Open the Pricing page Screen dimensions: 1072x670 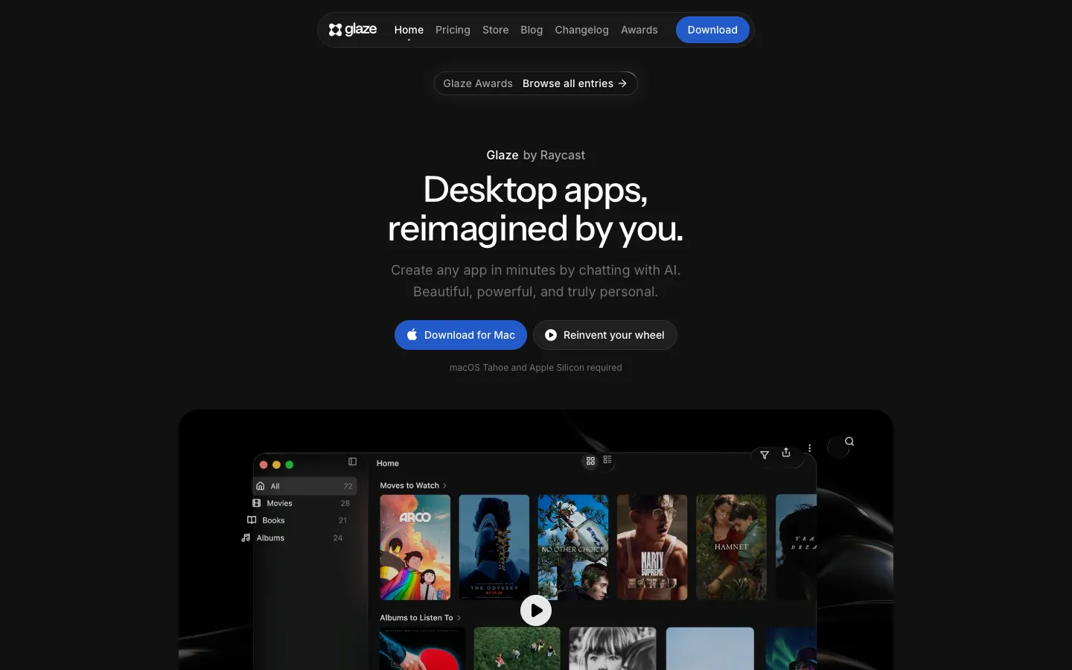453,30
